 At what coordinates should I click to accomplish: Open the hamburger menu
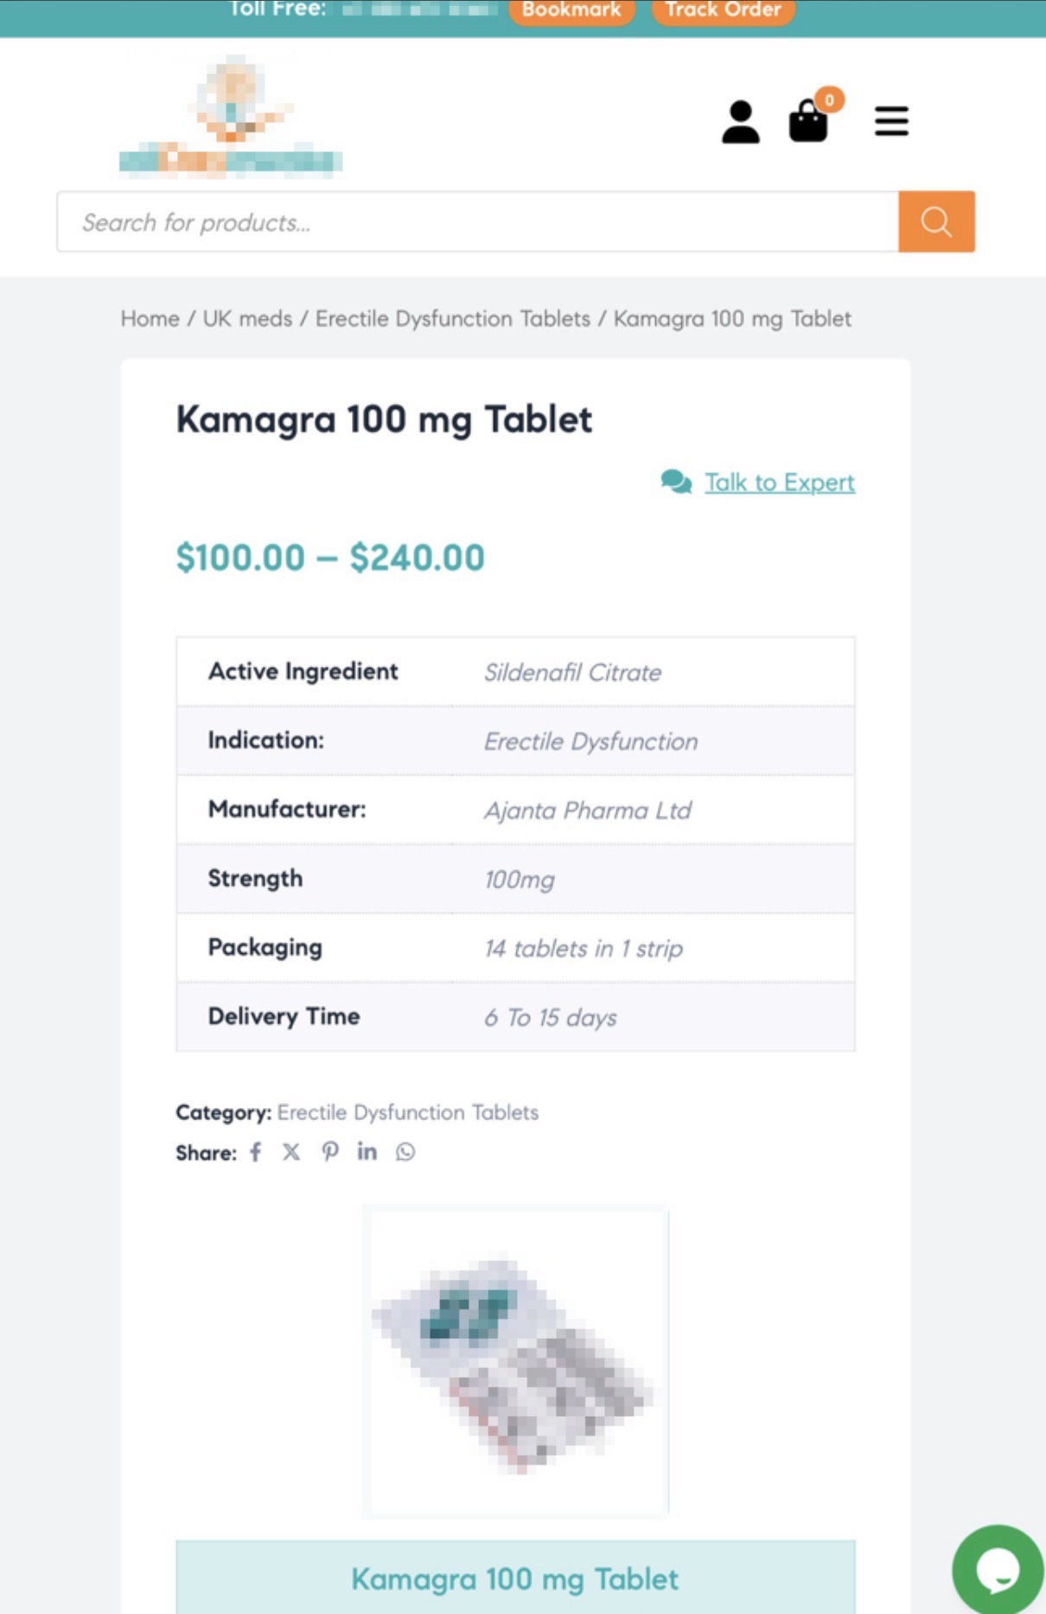pos(891,121)
